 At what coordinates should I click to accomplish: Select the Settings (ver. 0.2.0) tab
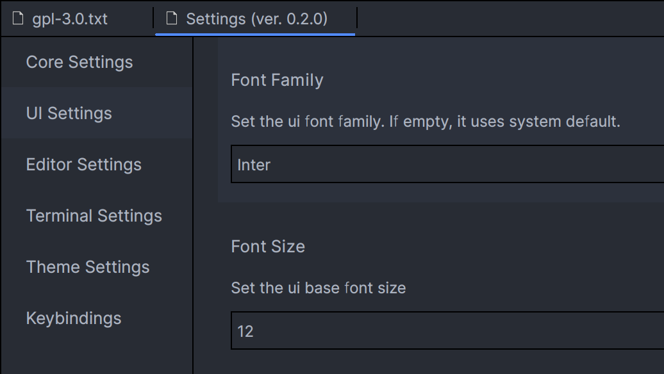255,19
